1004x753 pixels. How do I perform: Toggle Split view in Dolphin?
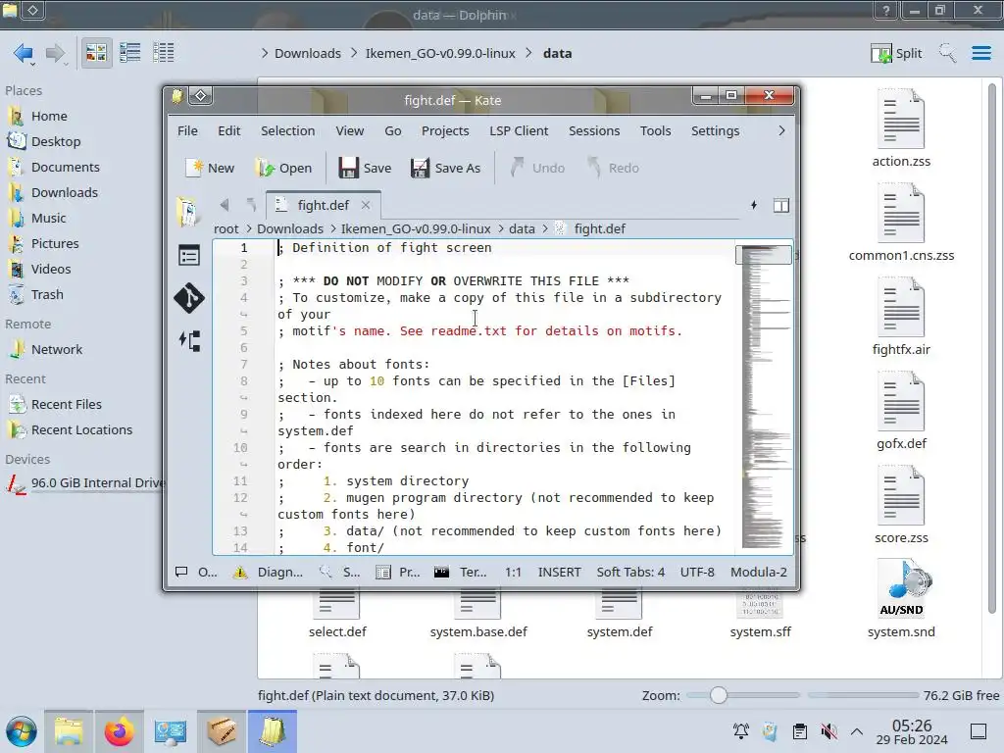click(896, 53)
